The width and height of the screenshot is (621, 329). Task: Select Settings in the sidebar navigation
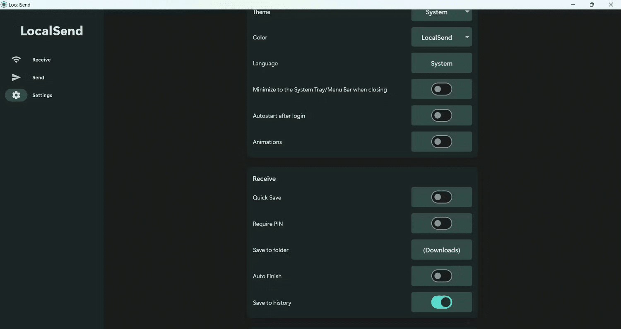point(42,95)
